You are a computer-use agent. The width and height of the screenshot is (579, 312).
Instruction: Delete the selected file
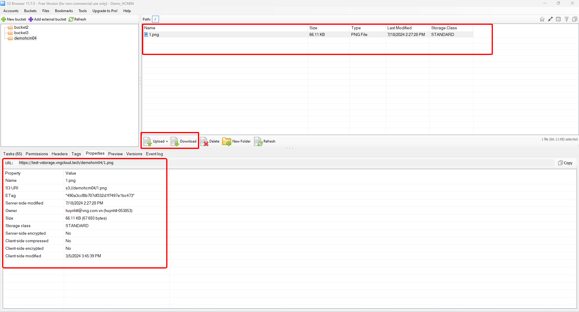tap(210, 141)
